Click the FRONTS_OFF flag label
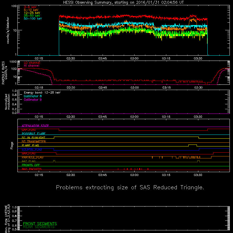Screen dimensions: 233x233 click(x=31, y=165)
